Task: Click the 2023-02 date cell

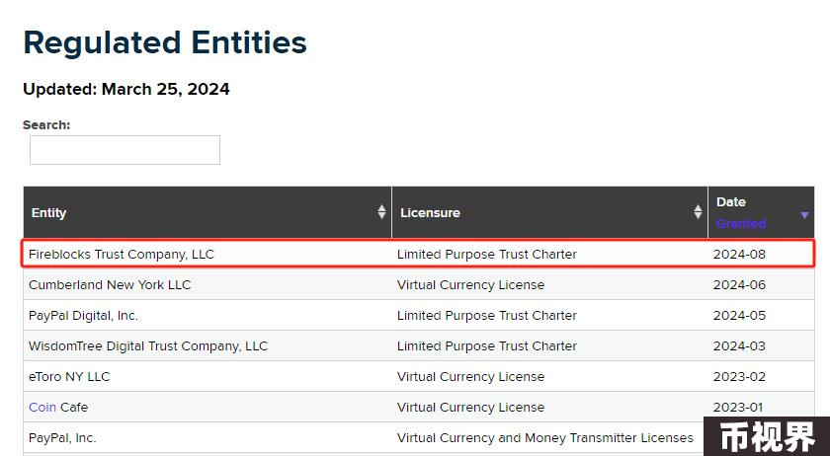Action: 739,376
